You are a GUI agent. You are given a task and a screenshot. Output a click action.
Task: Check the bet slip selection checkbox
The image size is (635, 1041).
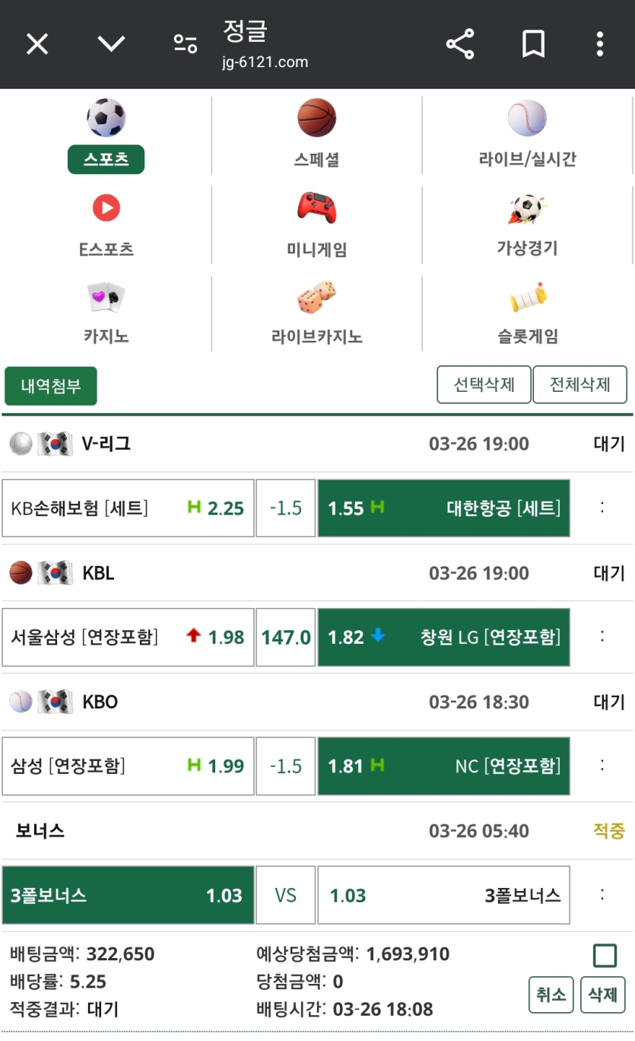(605, 955)
